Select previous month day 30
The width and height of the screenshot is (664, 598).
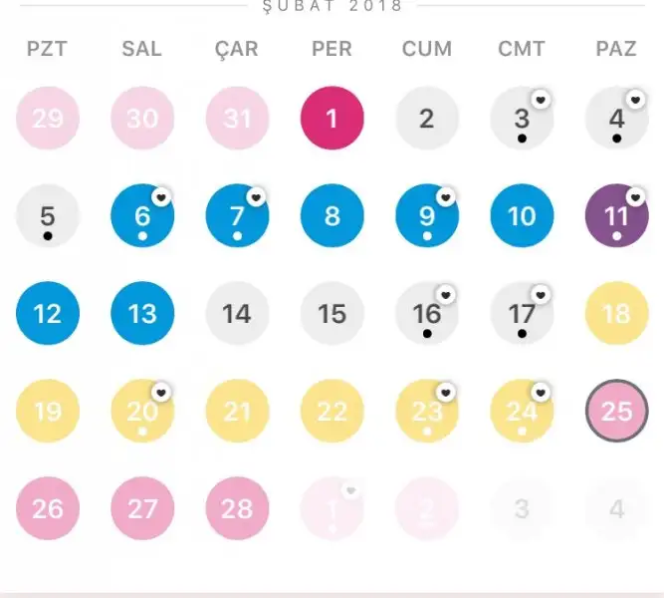point(142,119)
